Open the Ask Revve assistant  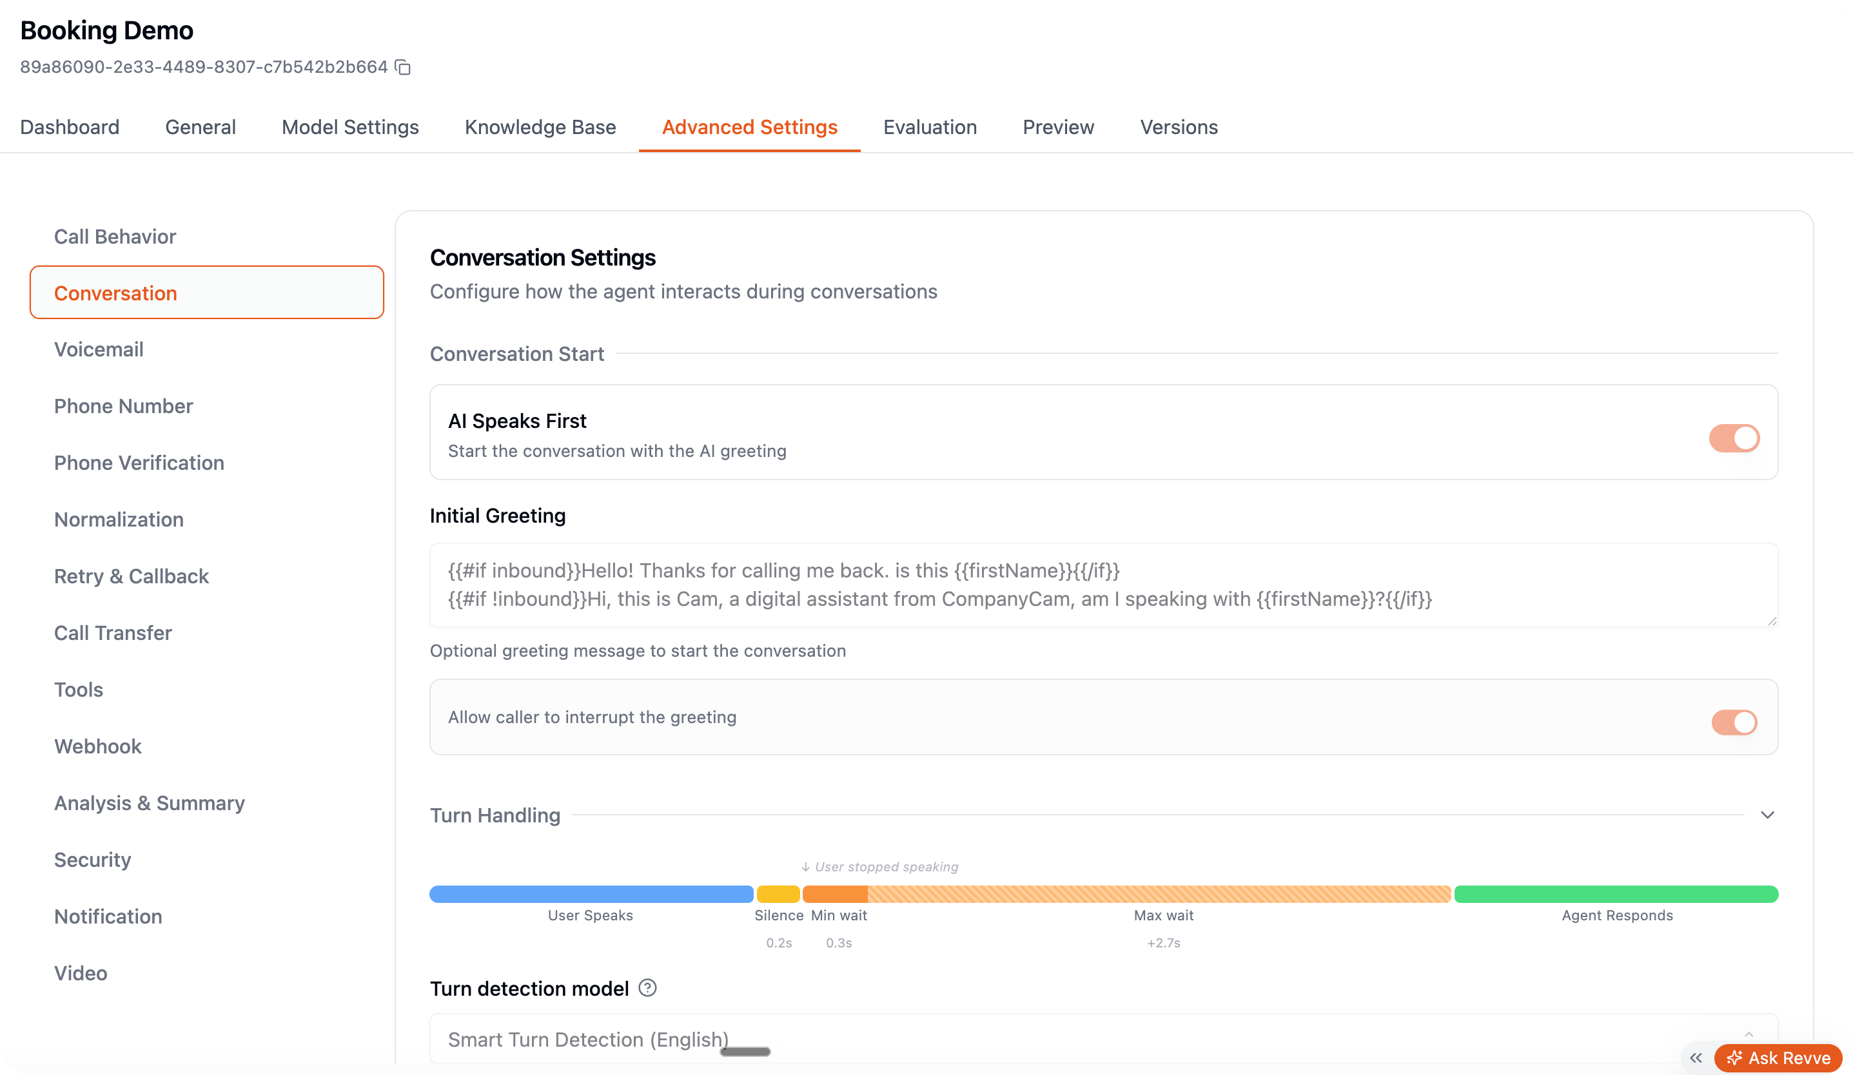[x=1778, y=1058]
